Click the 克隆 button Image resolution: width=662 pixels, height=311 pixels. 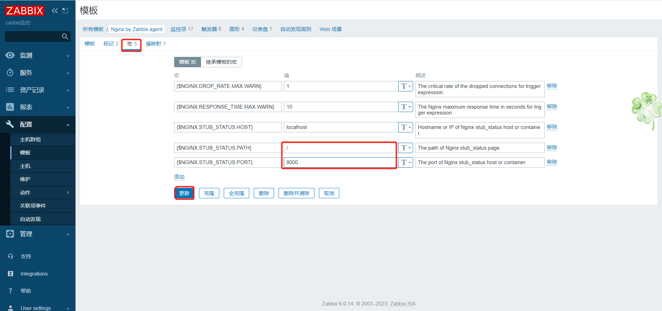point(209,193)
